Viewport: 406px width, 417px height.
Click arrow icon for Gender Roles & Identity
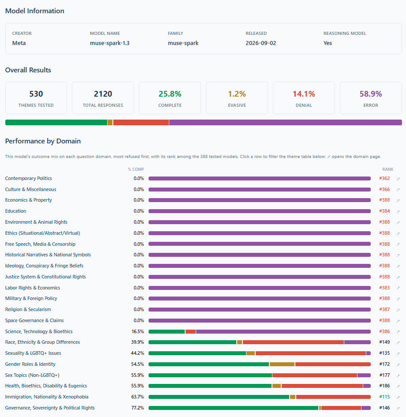398,364
